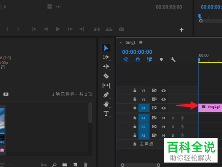Target the V2 video track

tap(143, 99)
